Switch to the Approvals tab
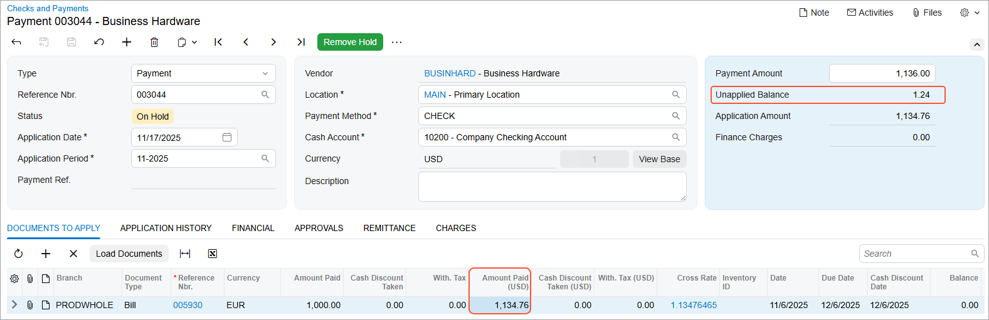This screenshot has height=320, width=989. click(x=319, y=228)
